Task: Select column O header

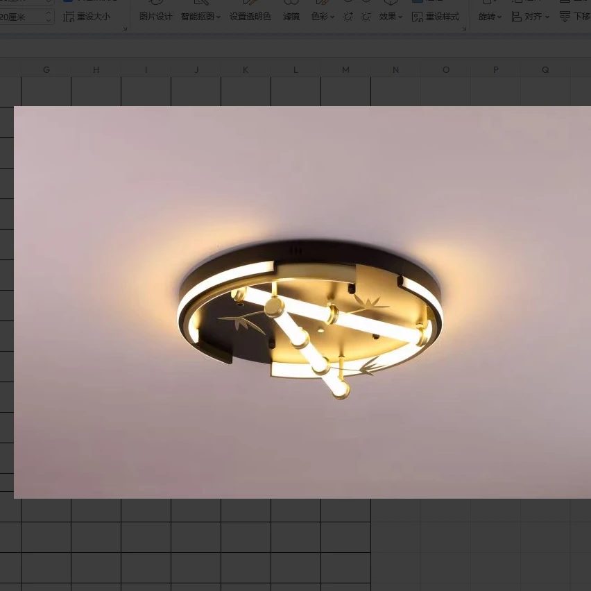Action: tap(445, 69)
